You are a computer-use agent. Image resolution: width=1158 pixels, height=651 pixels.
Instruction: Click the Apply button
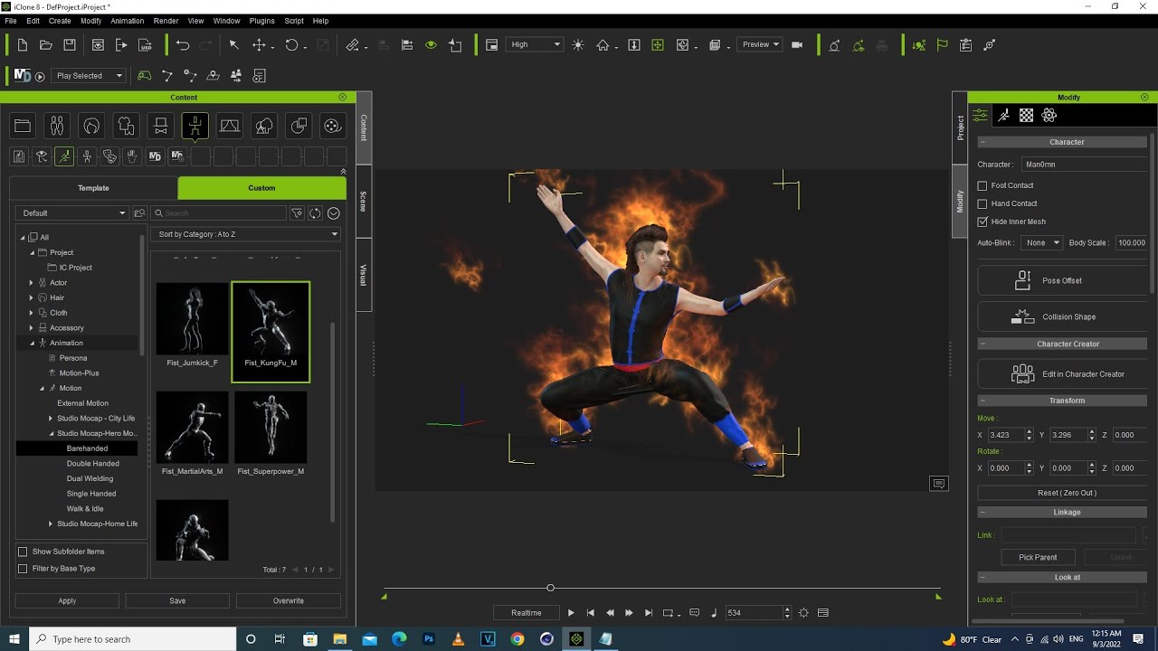[67, 600]
